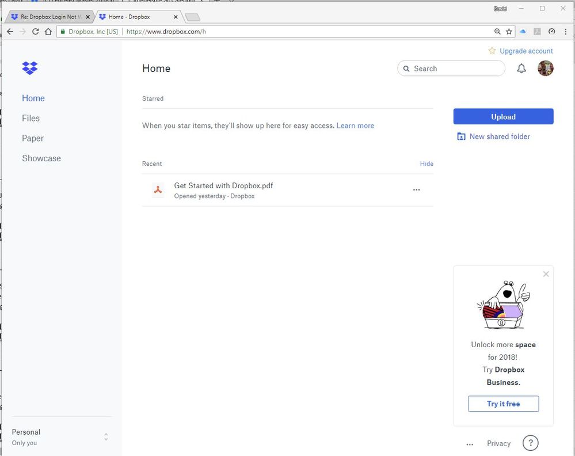This screenshot has height=456, width=575.
Task: Click the Upload button
Action: 503,116
